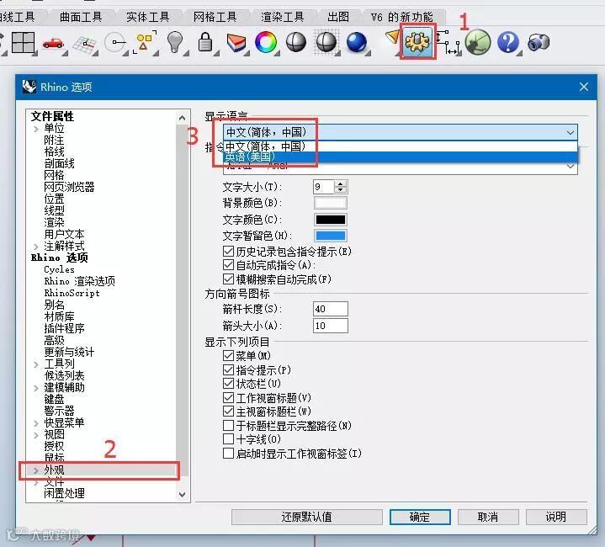Click the padlock lock icon

click(x=205, y=42)
